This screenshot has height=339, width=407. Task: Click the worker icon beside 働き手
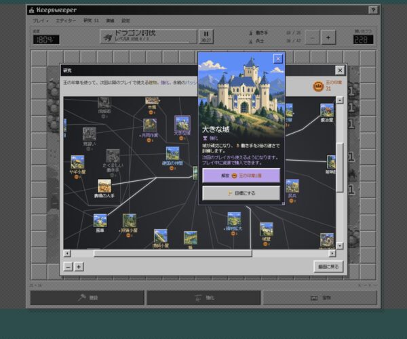point(251,33)
